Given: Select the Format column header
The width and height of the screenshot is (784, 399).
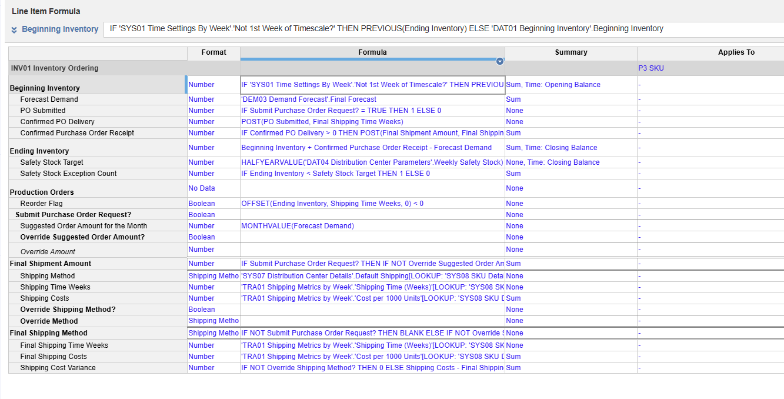Looking at the screenshot, I should point(213,52).
